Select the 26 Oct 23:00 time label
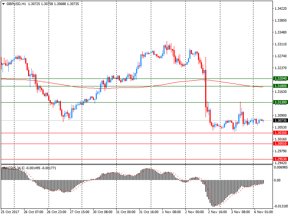Image resolution: width=288 pixels, height=216 pixels. [57, 212]
